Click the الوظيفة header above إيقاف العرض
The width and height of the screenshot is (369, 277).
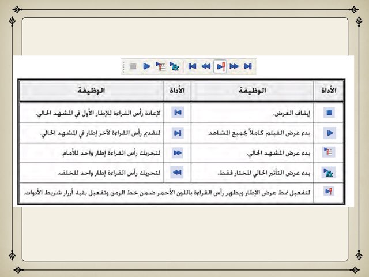(x=253, y=91)
